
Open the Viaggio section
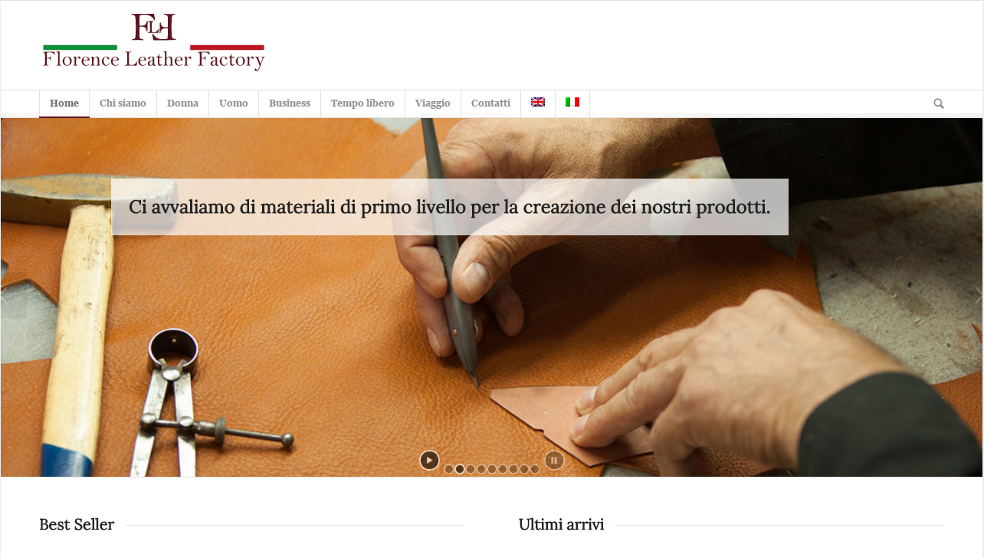433,103
